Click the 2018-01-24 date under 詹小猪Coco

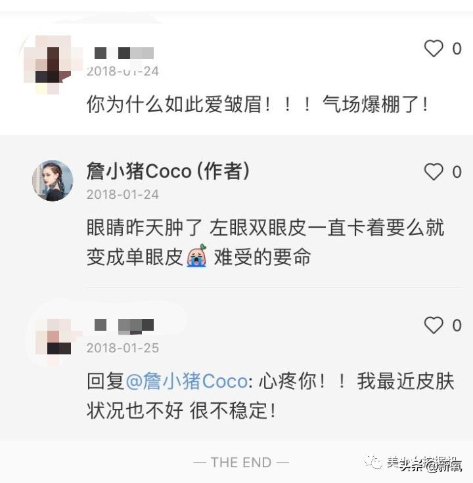click(123, 195)
